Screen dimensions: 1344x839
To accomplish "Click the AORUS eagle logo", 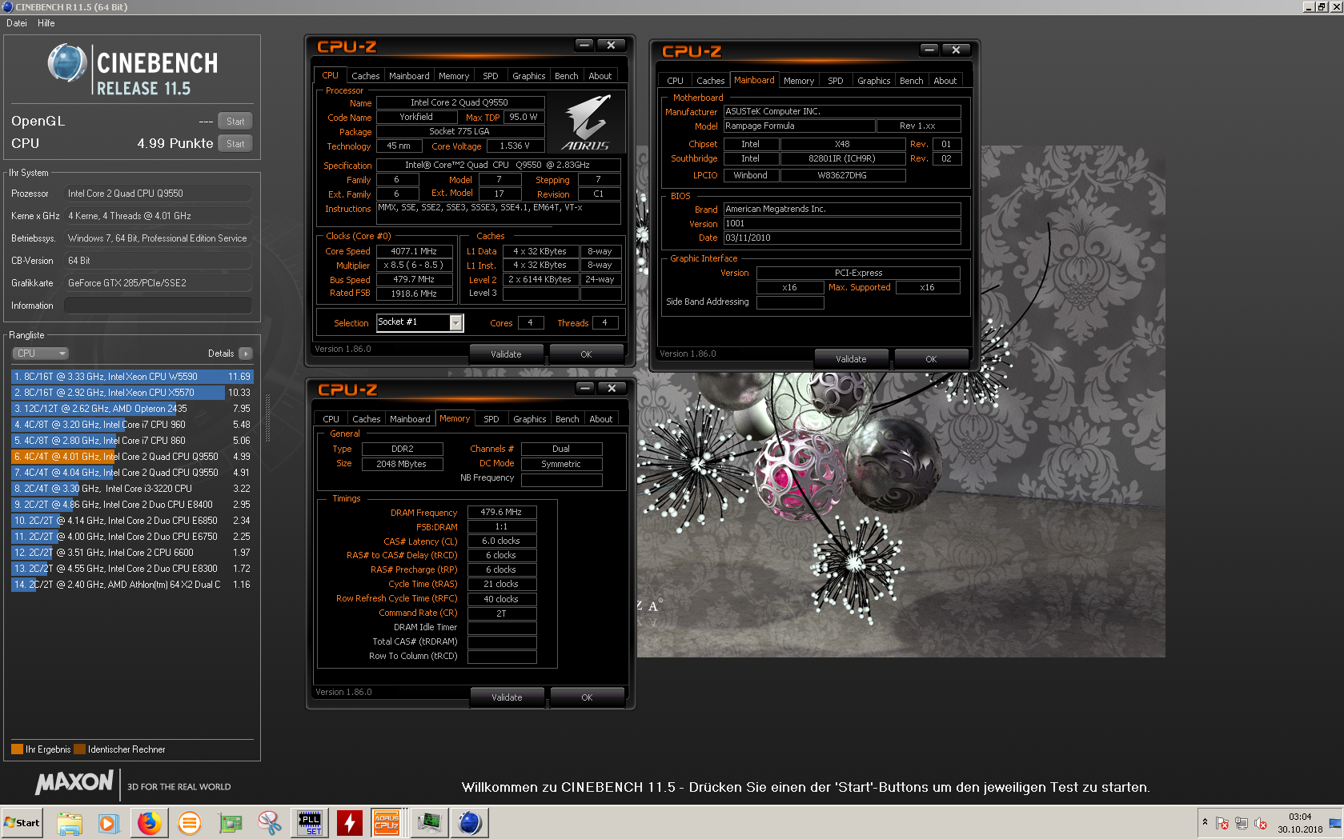I will point(588,121).
